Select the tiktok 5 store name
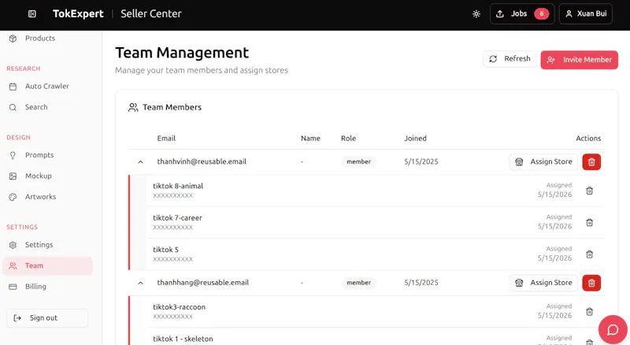Screen dimensions: 630x345 pos(165,250)
